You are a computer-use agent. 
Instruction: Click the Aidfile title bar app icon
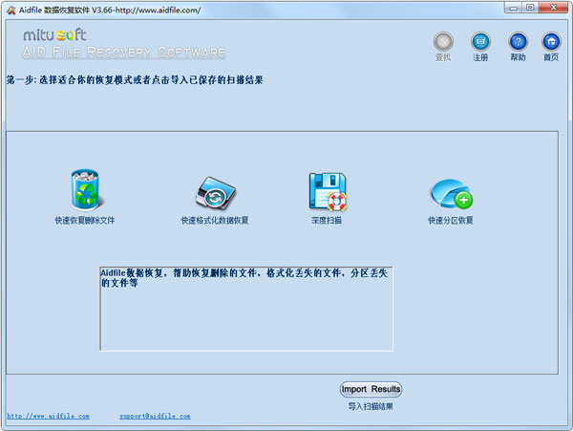point(11,10)
